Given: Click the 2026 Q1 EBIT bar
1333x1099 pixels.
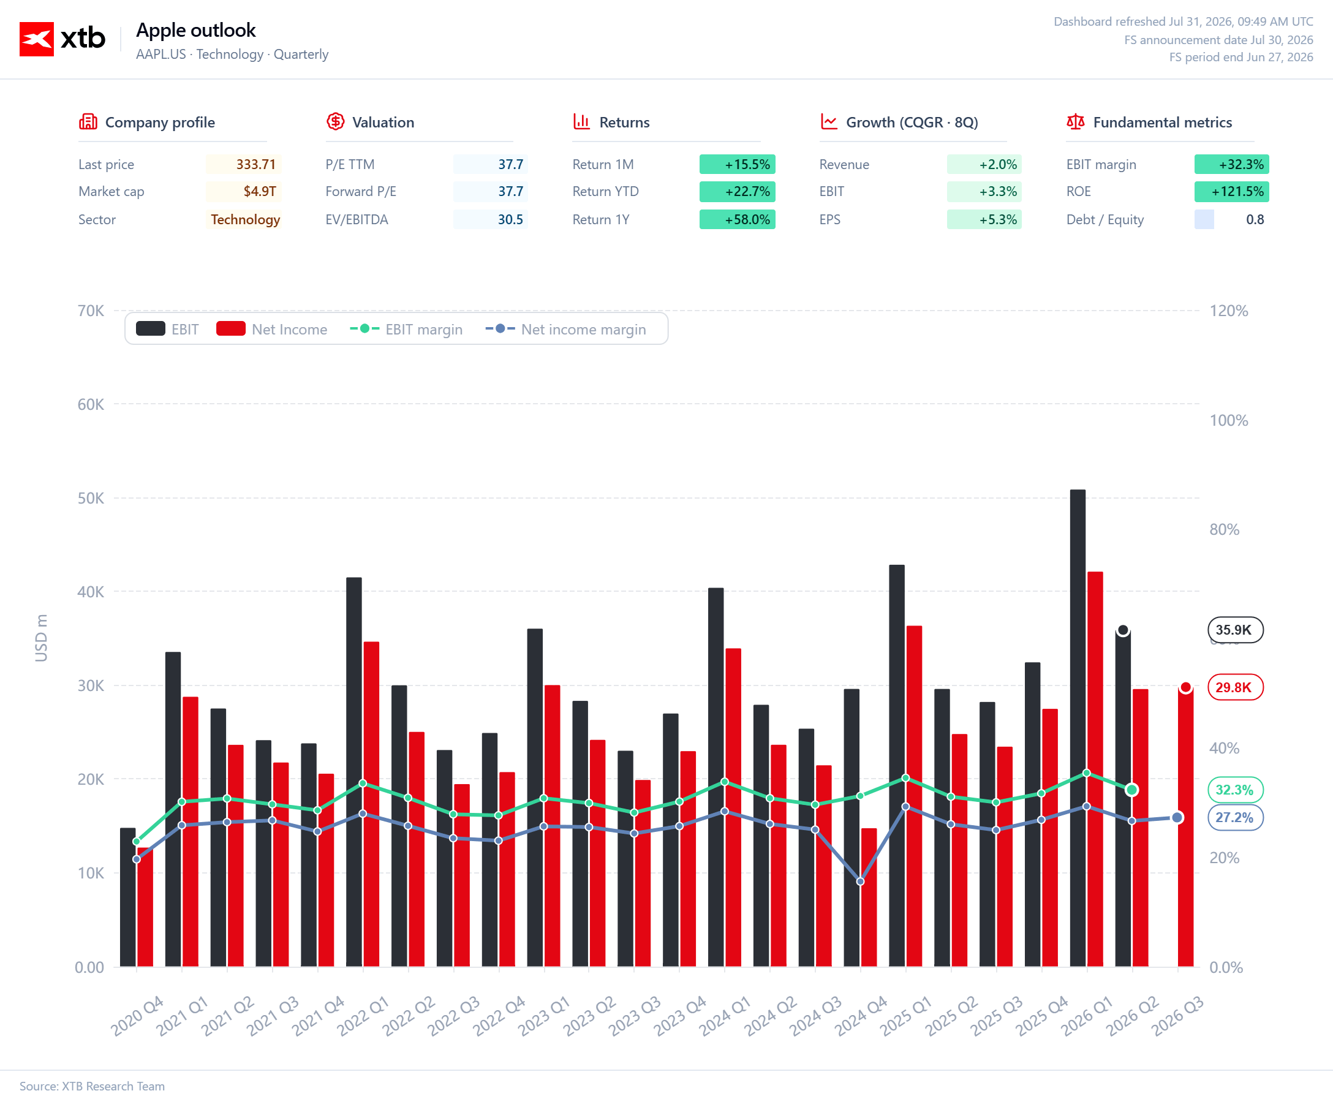Looking at the screenshot, I should (x=1078, y=728).
